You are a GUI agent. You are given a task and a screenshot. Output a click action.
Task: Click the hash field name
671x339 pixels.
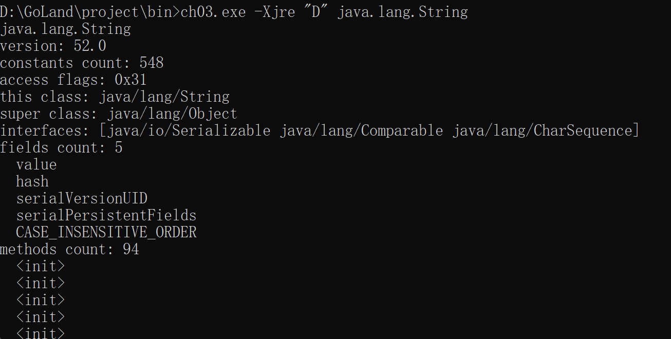32,182
